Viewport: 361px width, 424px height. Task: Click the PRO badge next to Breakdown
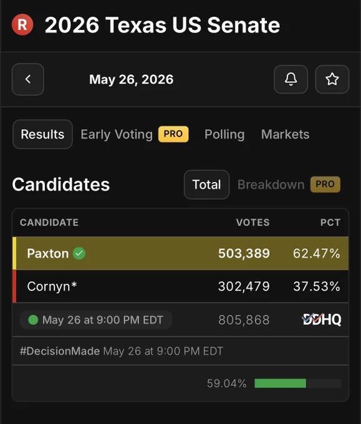click(x=325, y=184)
